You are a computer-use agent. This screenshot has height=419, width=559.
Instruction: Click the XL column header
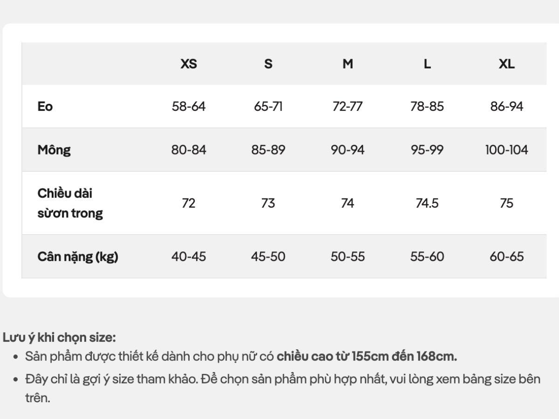pos(506,64)
